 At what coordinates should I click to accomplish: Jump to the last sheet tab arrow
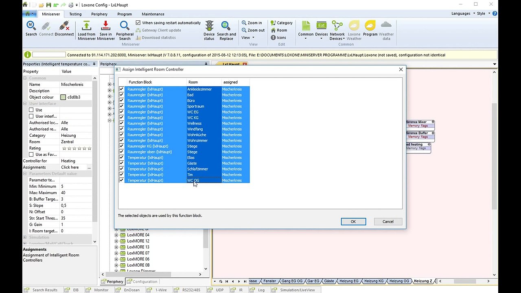coord(245,281)
